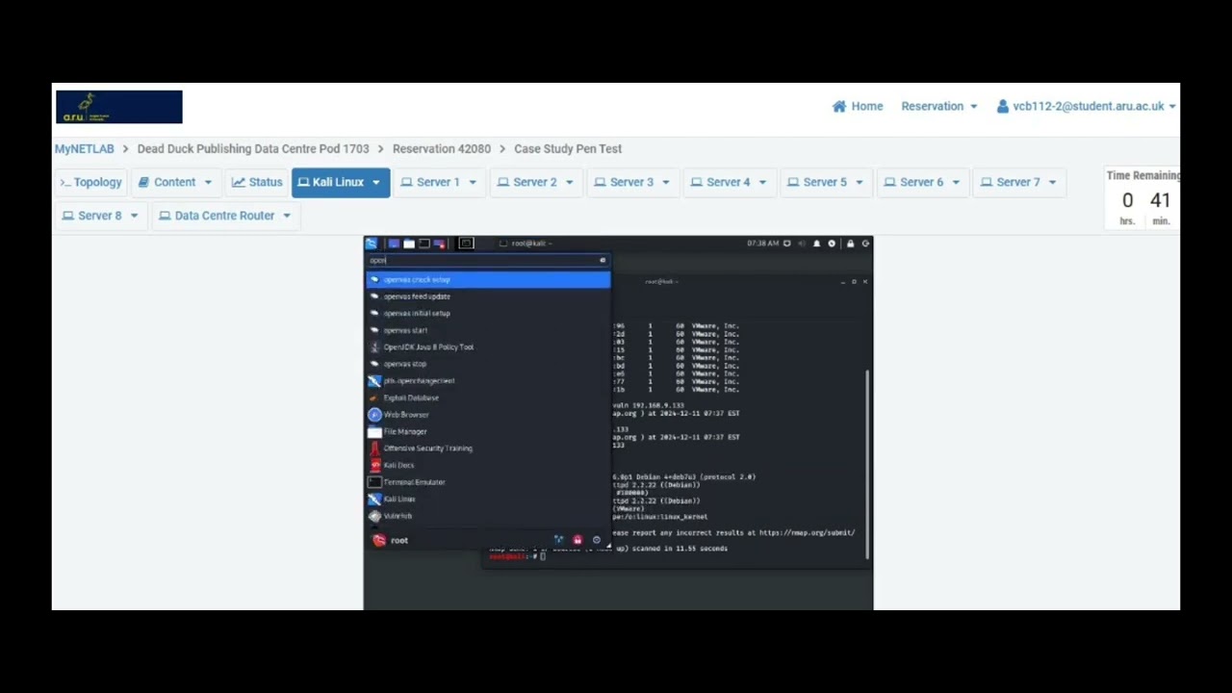Viewport: 1232px width, 693px height.
Task: Select openvas check setup menu entry
Action: (488, 280)
